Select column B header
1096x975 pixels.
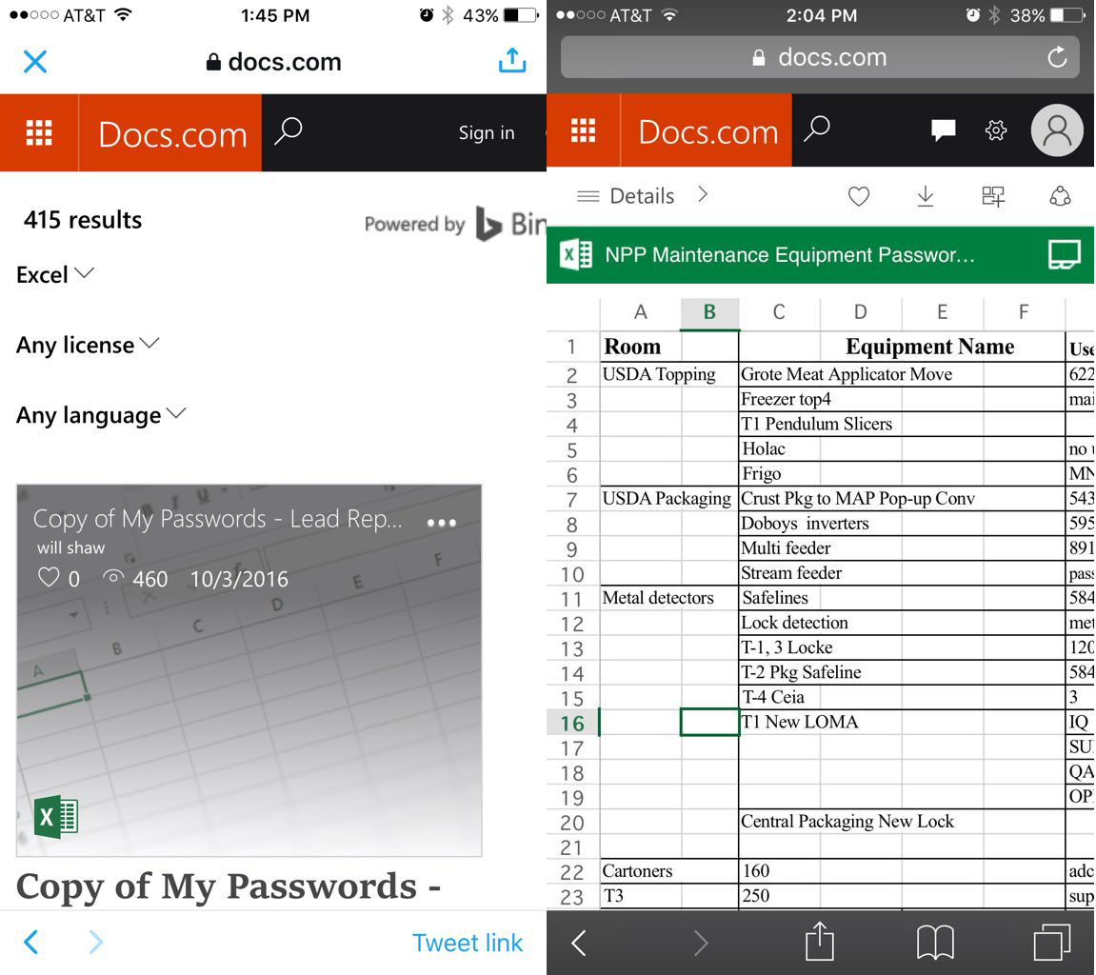click(709, 312)
